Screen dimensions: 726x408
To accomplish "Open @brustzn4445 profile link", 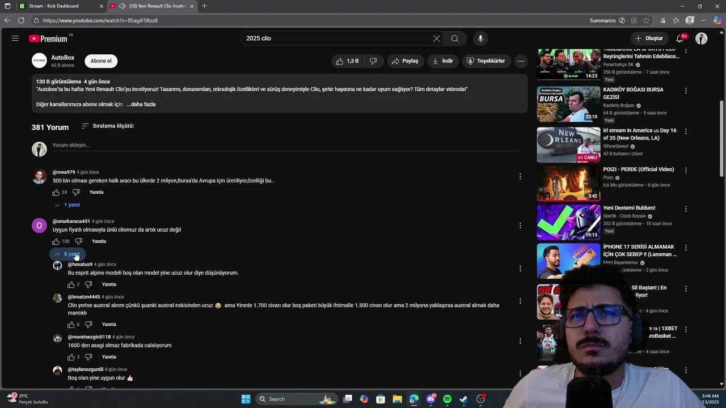I will point(84,297).
